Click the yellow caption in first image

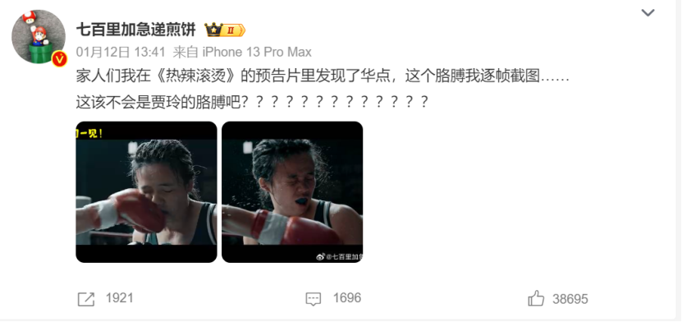[89, 134]
